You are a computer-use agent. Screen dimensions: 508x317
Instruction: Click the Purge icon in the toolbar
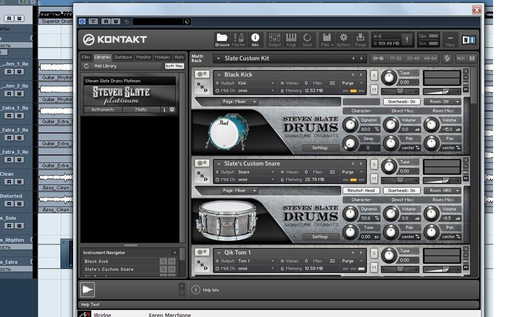[360, 39]
